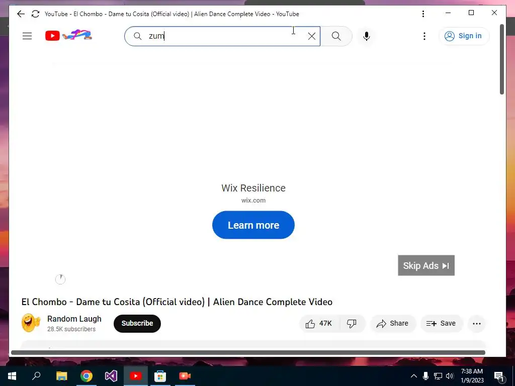Open the Random Laugh channel name

(x=74, y=319)
